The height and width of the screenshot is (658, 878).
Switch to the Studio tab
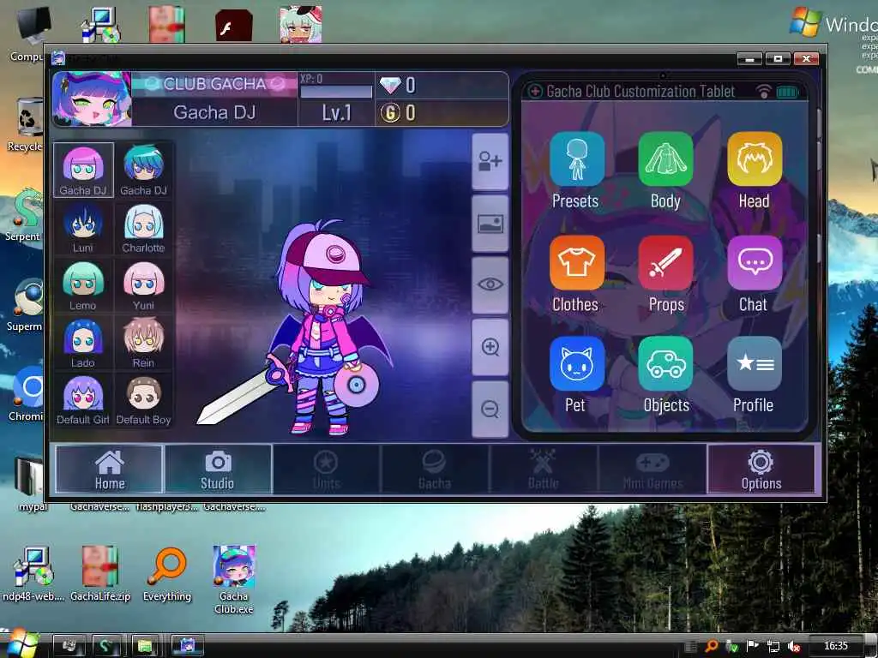click(x=217, y=470)
